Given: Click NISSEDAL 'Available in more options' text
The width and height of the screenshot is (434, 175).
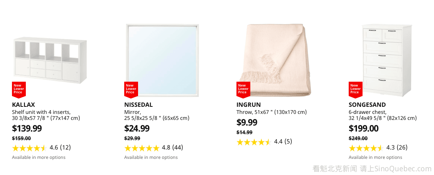Looking at the screenshot, I should point(151,157).
